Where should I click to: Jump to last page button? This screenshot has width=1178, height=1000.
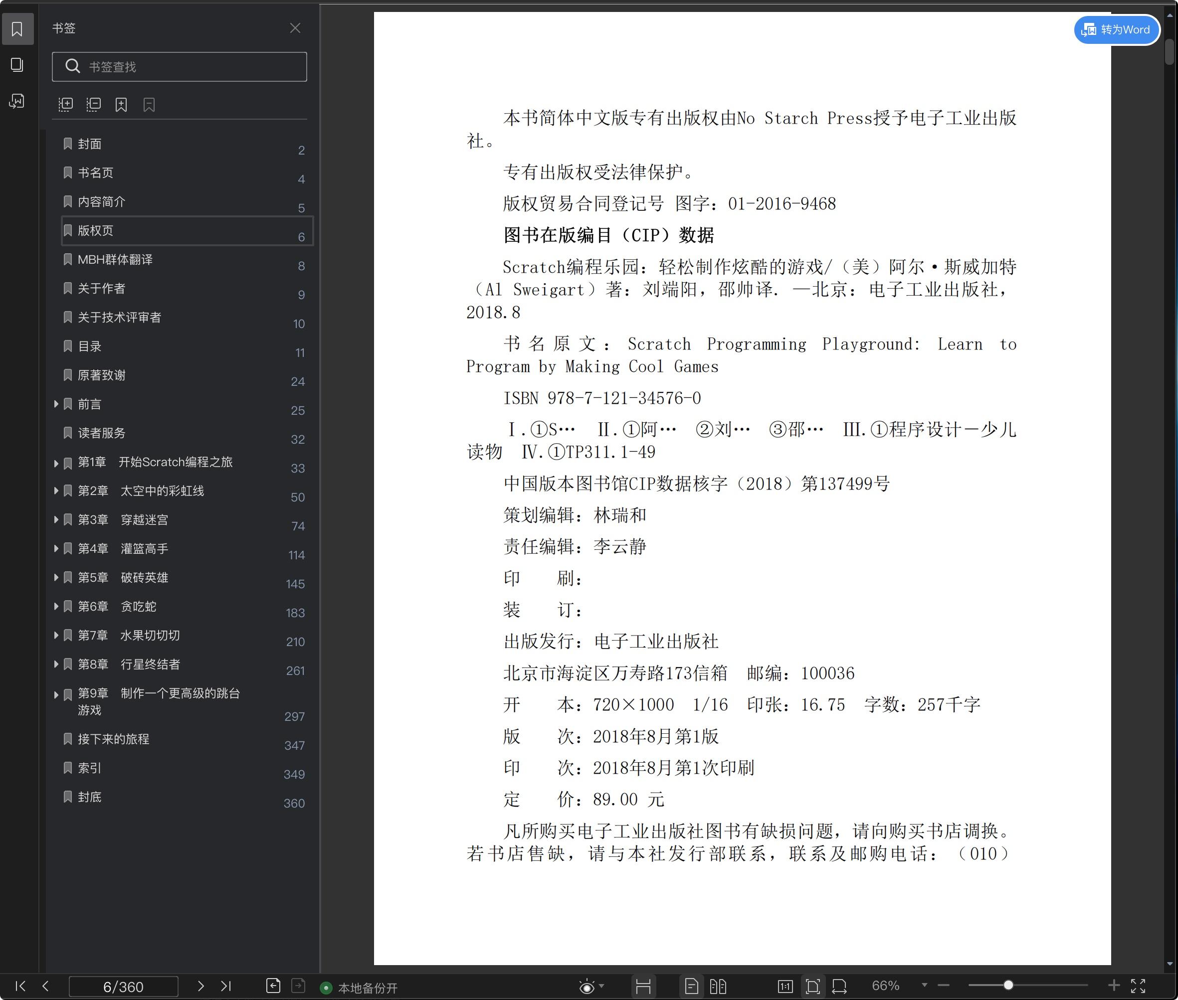tap(226, 986)
